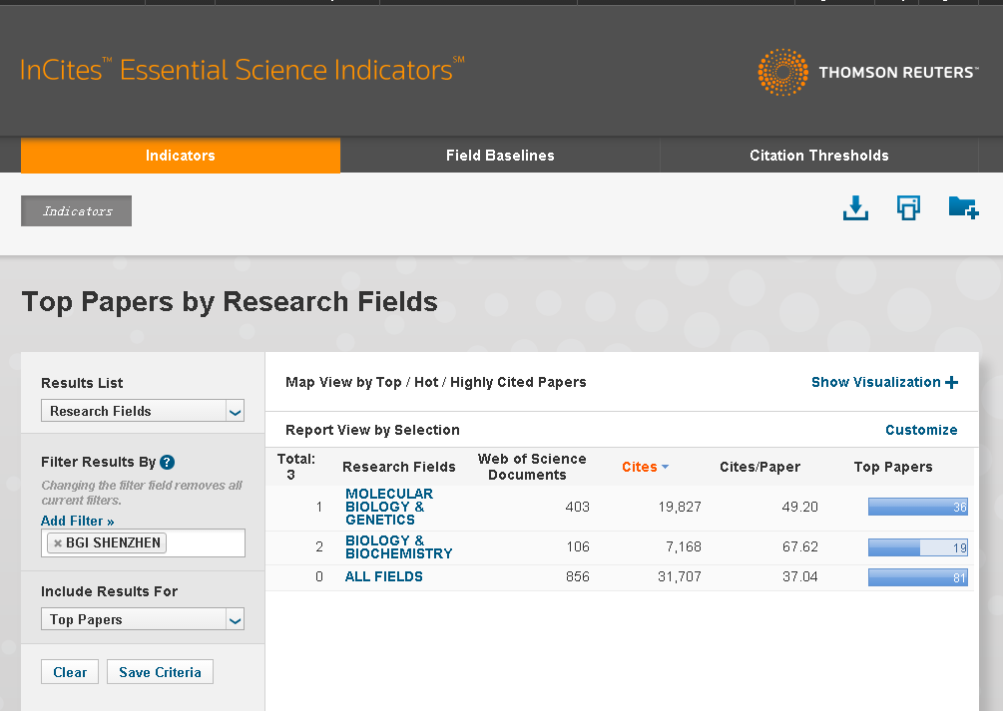Open the Biology & Biochemistry field
The height and width of the screenshot is (711, 1003).
pyautogui.click(x=398, y=546)
